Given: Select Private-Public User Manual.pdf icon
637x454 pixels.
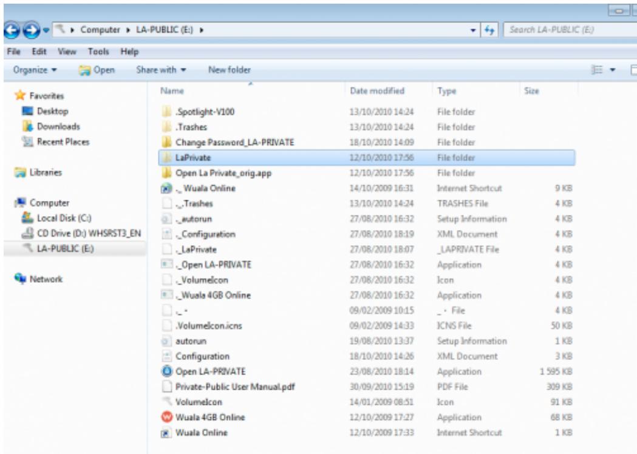Looking at the screenshot, I should [166, 387].
